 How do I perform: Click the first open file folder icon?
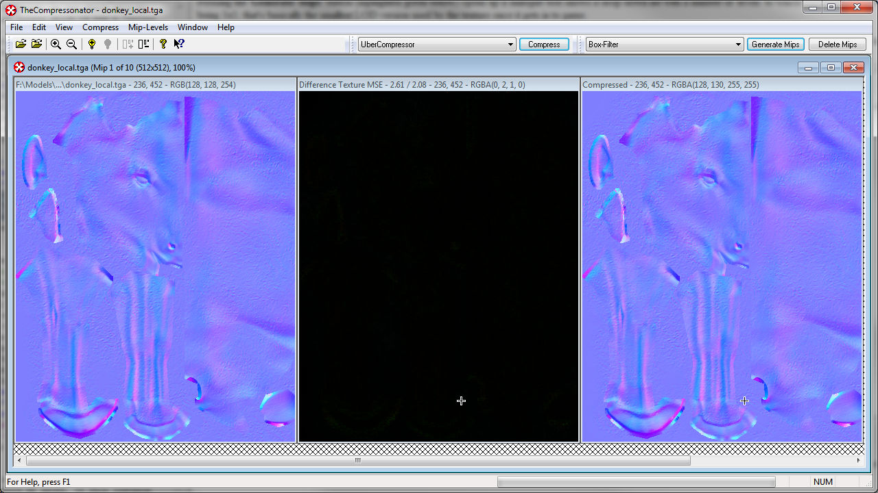pos(21,44)
